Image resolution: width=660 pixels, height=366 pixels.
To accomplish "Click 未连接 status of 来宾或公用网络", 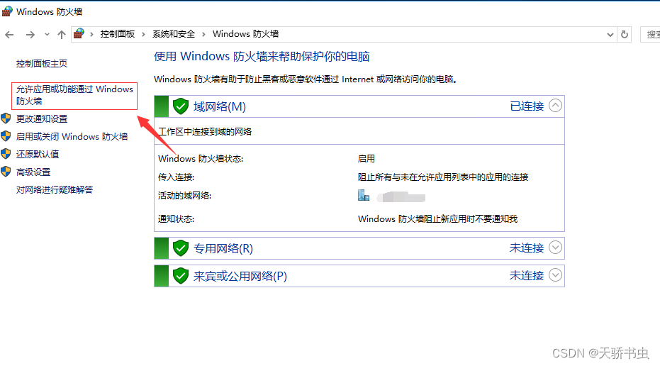I will [x=527, y=276].
